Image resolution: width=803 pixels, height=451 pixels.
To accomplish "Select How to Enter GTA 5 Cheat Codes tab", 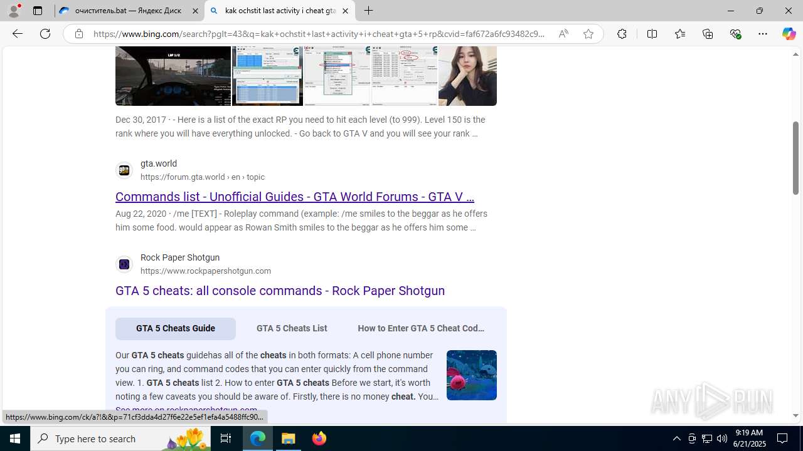I will [421, 328].
